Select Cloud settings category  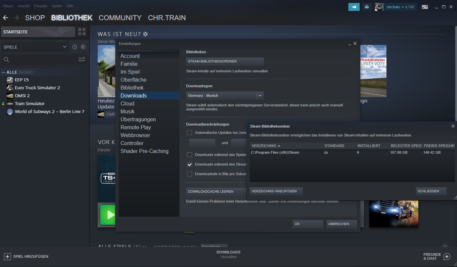pos(149,103)
